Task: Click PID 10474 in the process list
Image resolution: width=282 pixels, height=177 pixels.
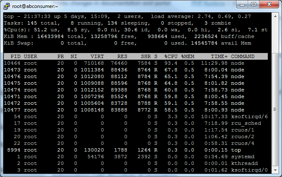Action: (12, 90)
